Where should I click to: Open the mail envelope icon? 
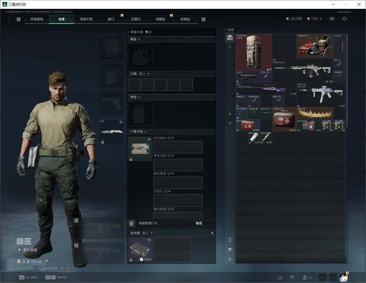pos(332,19)
